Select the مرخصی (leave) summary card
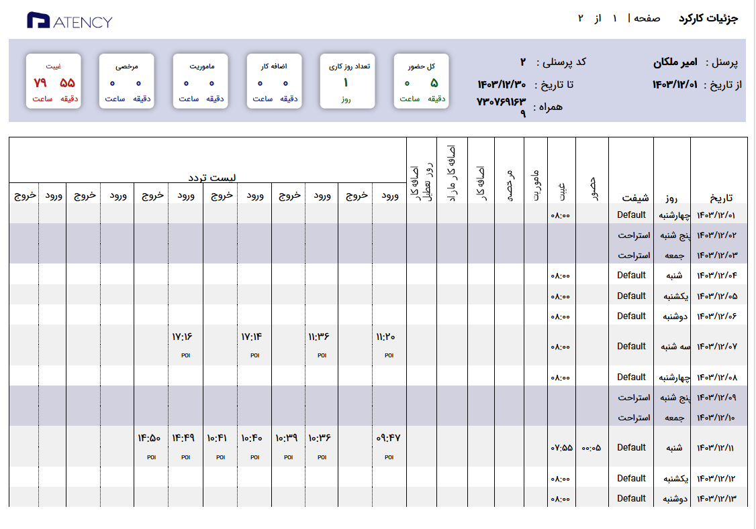The width and height of the screenshot is (756, 529). coord(126,82)
